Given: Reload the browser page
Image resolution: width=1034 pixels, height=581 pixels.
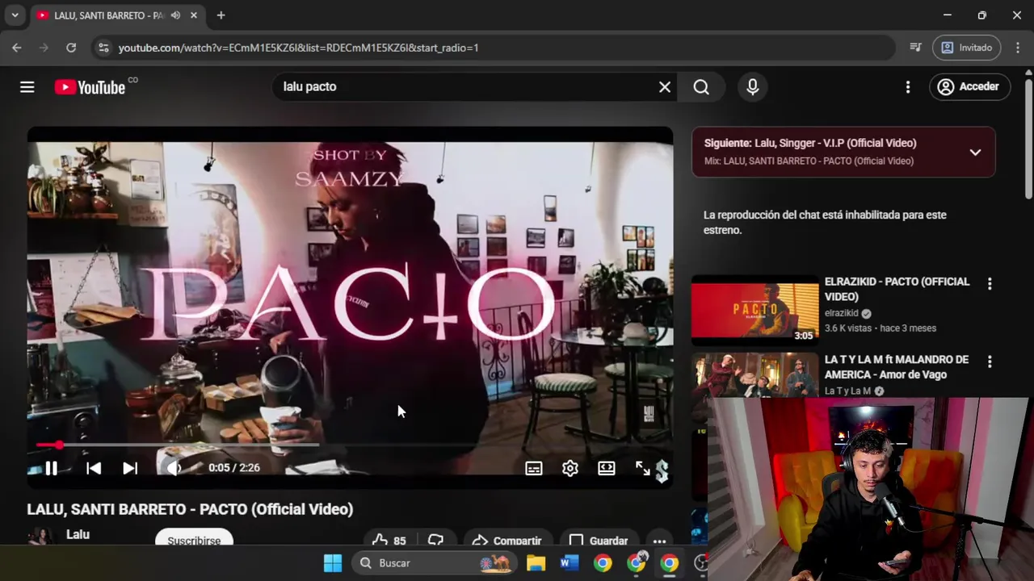Looking at the screenshot, I should coord(71,48).
